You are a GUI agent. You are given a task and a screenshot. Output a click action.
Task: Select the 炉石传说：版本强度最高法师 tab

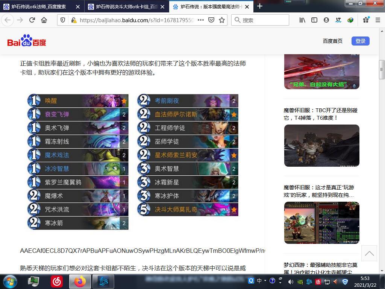(x=211, y=7)
